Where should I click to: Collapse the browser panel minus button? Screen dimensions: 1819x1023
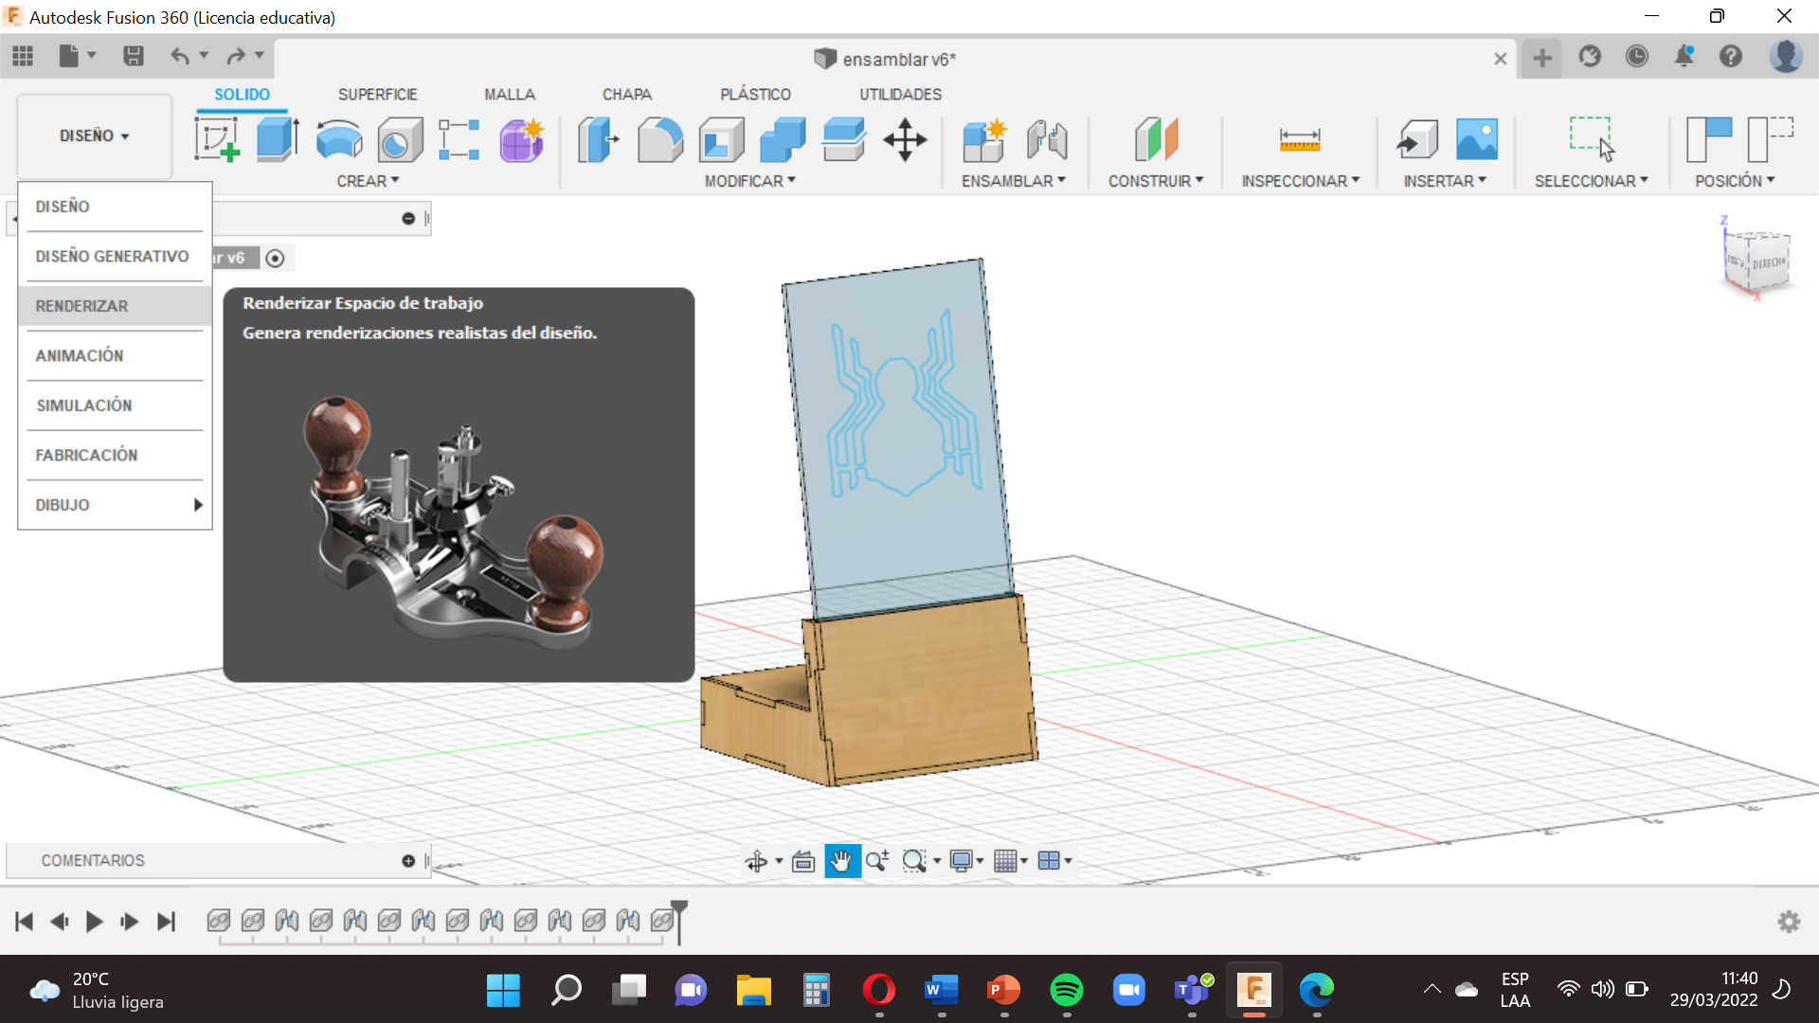[x=408, y=219]
